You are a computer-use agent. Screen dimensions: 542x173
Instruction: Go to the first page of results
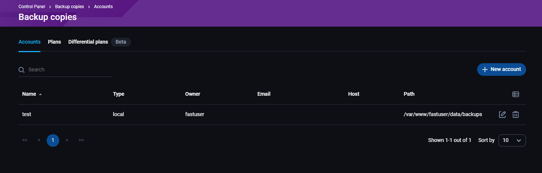25,140
